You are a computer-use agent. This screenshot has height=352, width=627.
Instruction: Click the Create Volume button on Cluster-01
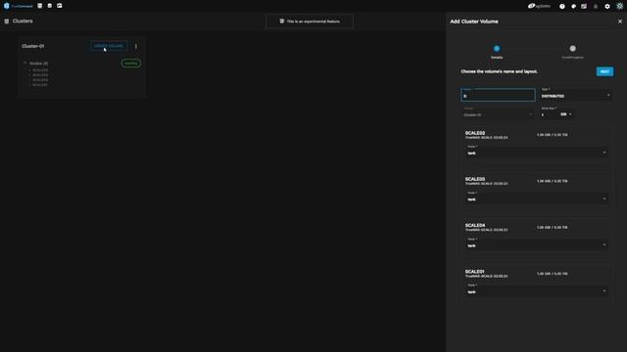[109, 46]
